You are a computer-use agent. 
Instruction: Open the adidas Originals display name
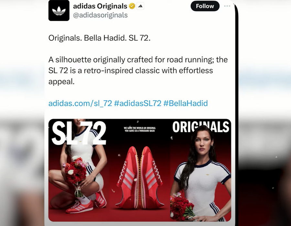pos(100,6)
